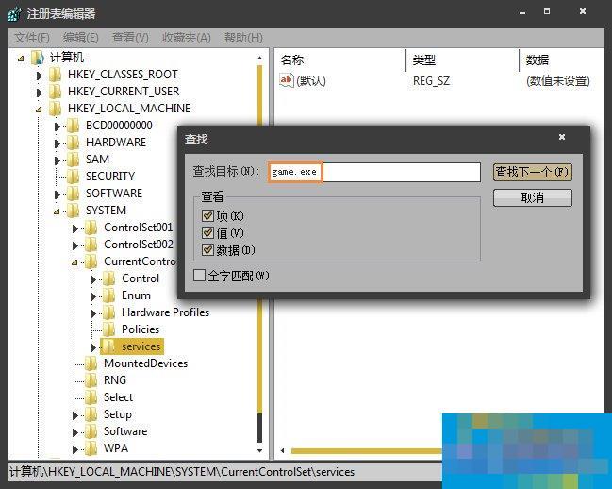Click the values pane scroll-left arrow

pyautogui.click(x=283, y=451)
